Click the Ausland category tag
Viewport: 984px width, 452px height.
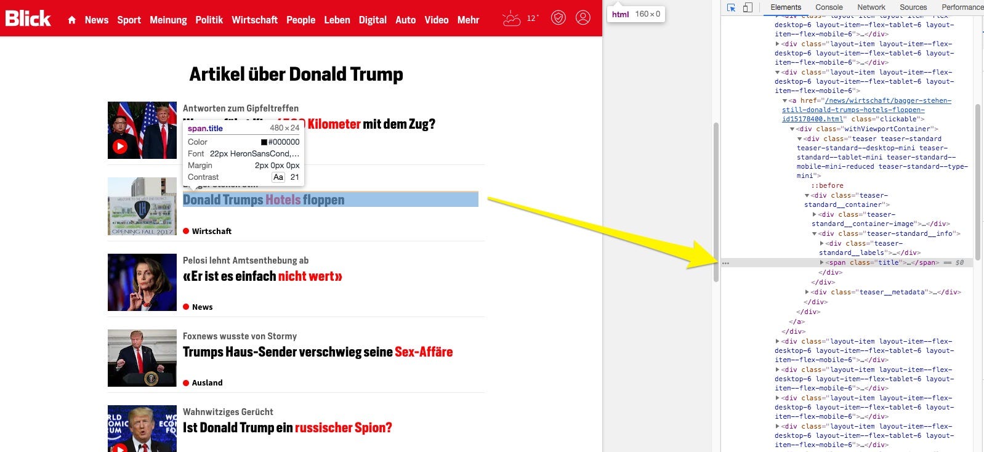(203, 382)
